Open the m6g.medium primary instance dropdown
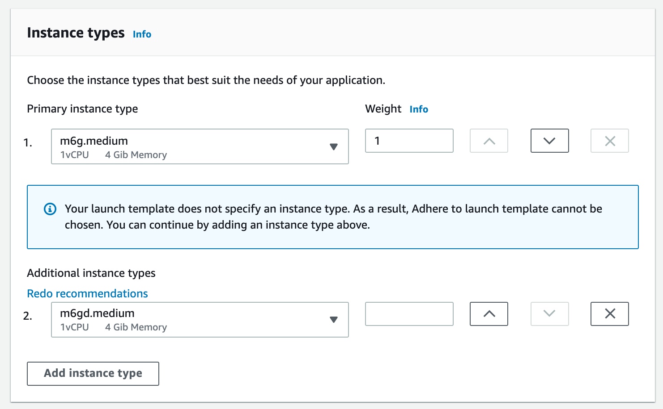The image size is (663, 409). [200, 146]
